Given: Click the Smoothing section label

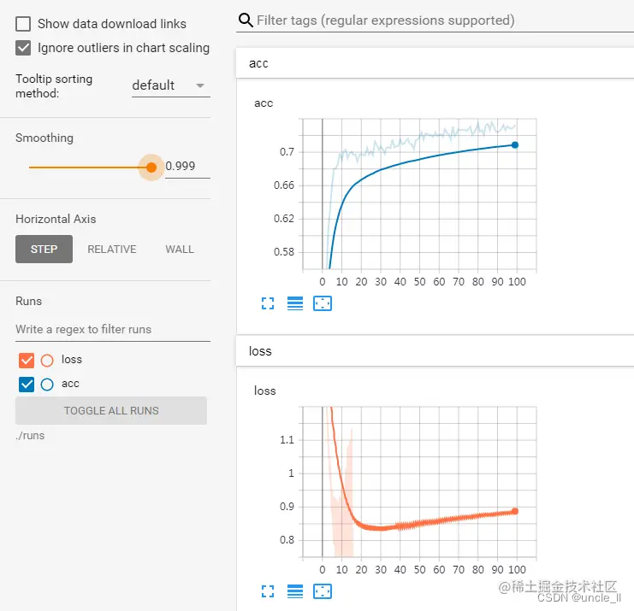Looking at the screenshot, I should (x=44, y=138).
